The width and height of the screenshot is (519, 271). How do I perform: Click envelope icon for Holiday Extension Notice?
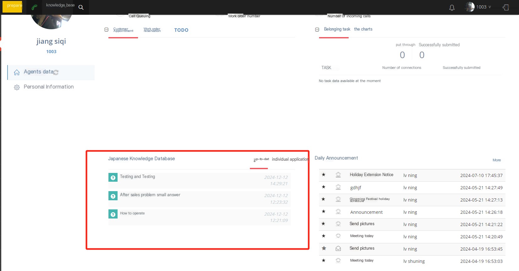coord(338,174)
